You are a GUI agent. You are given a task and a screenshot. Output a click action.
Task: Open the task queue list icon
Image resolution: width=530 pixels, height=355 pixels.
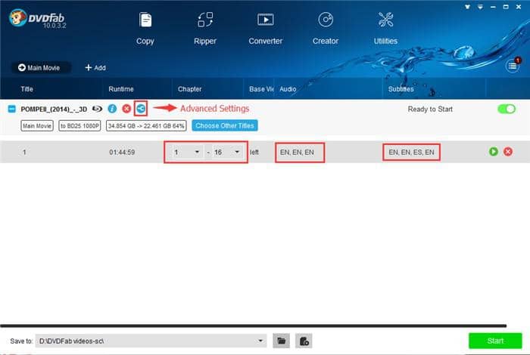(x=512, y=66)
